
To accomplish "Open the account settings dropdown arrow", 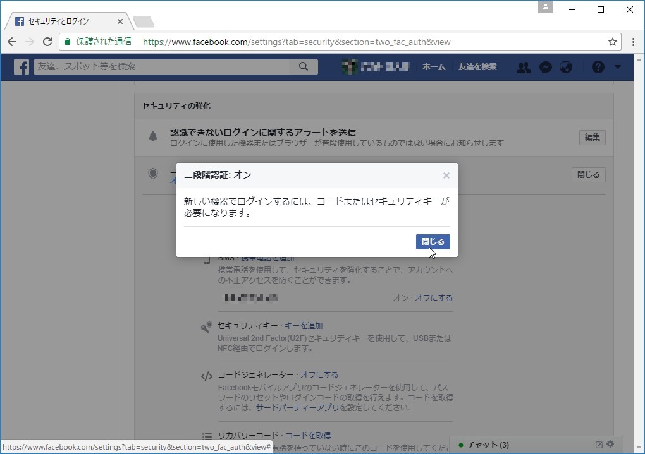I will click(x=617, y=66).
